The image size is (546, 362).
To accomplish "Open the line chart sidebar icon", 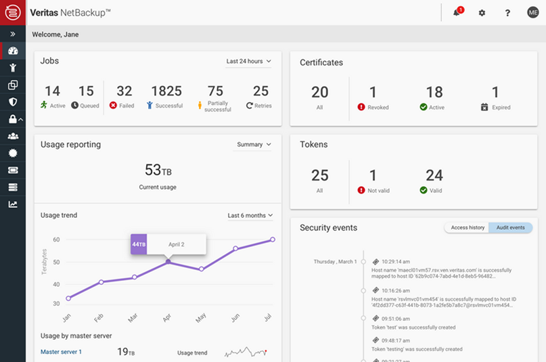I will (13, 204).
